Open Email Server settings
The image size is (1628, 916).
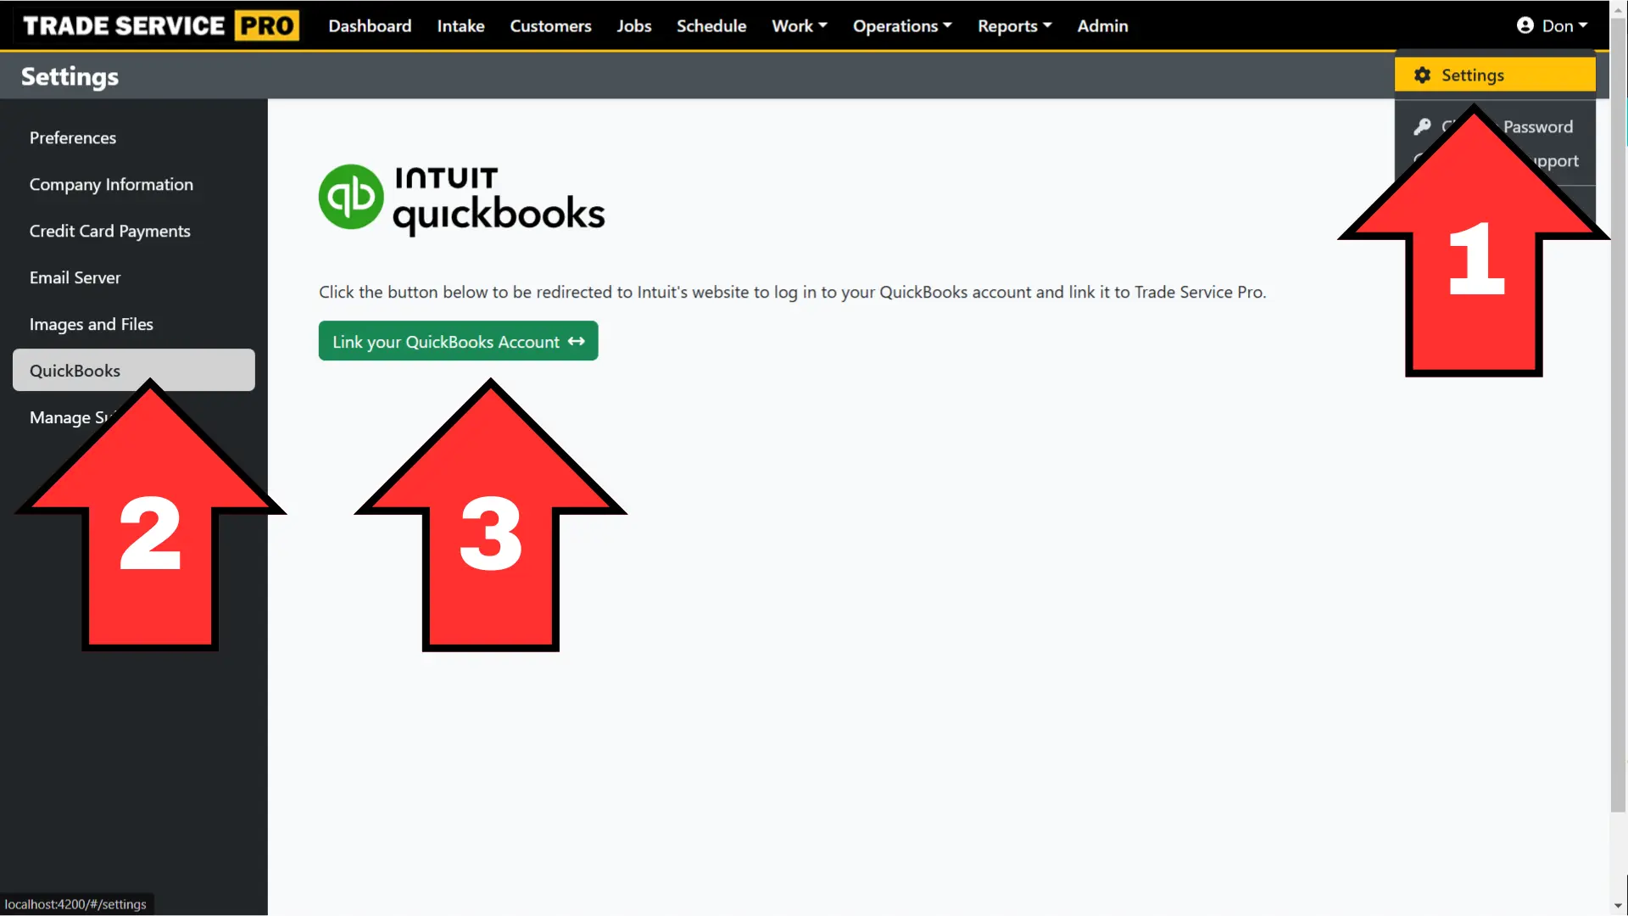75,277
